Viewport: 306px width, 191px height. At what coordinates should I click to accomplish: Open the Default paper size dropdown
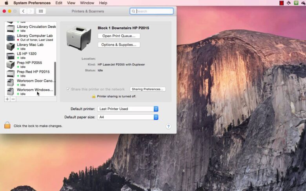tap(128, 117)
